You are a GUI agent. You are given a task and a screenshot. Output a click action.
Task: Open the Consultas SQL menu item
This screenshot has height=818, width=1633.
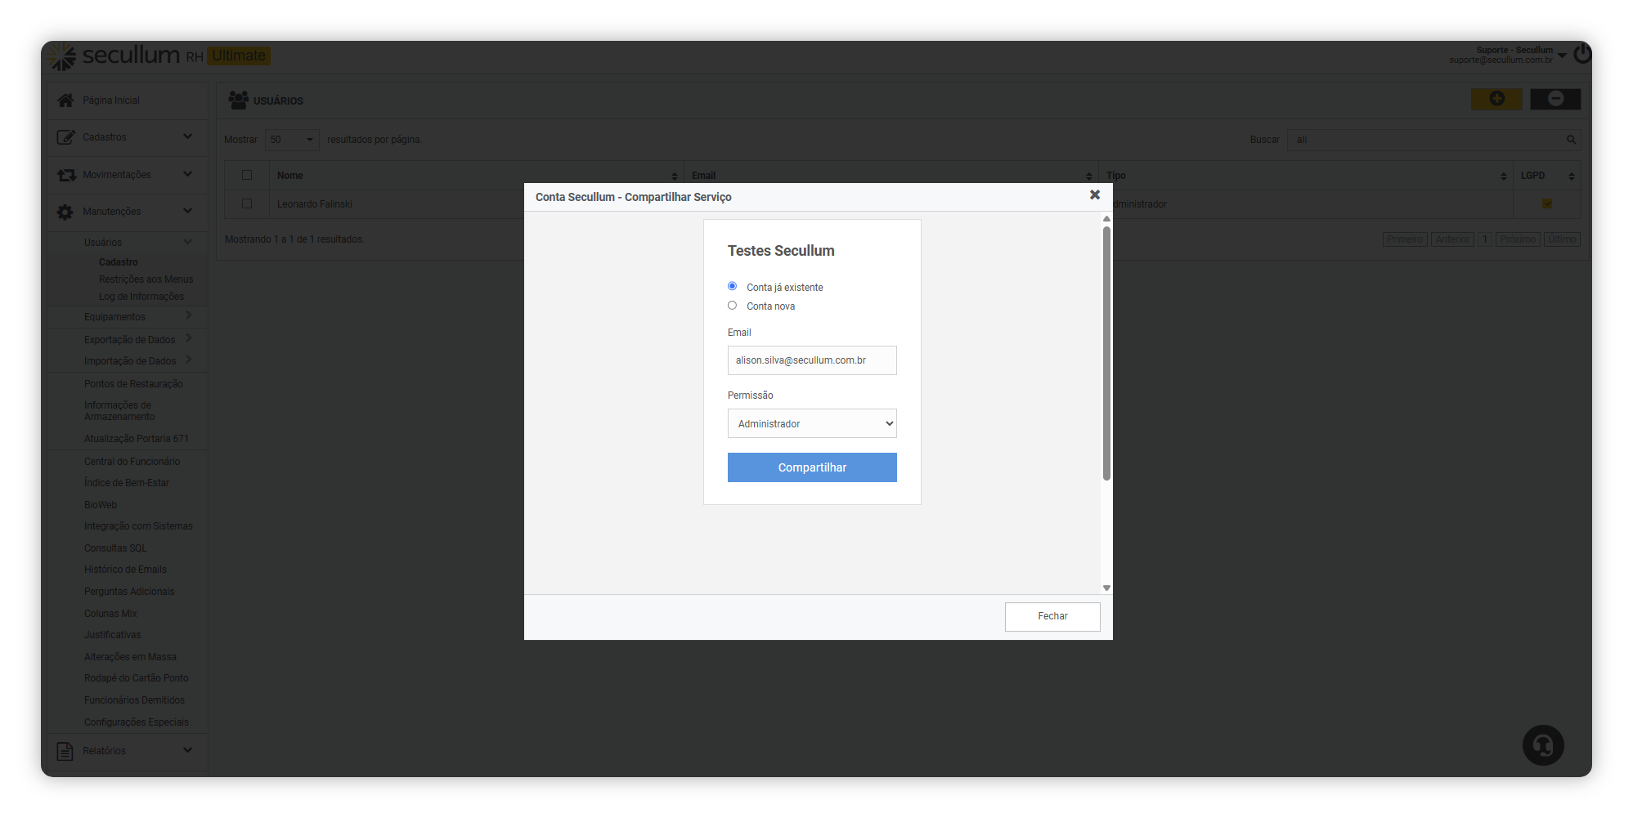click(x=115, y=548)
